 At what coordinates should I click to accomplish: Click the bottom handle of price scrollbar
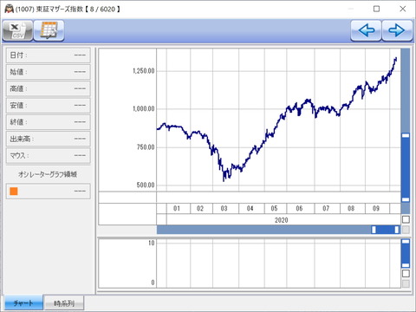(x=406, y=199)
